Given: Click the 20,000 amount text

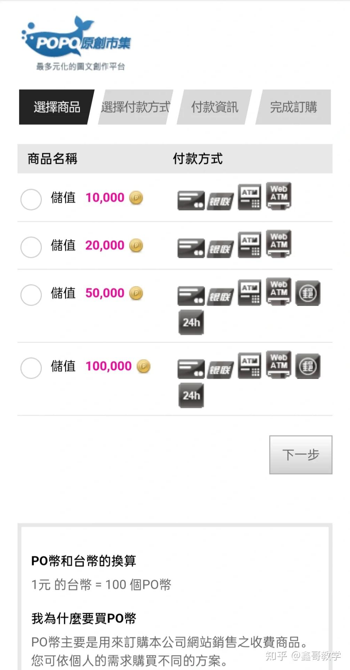Looking at the screenshot, I should coord(105,245).
